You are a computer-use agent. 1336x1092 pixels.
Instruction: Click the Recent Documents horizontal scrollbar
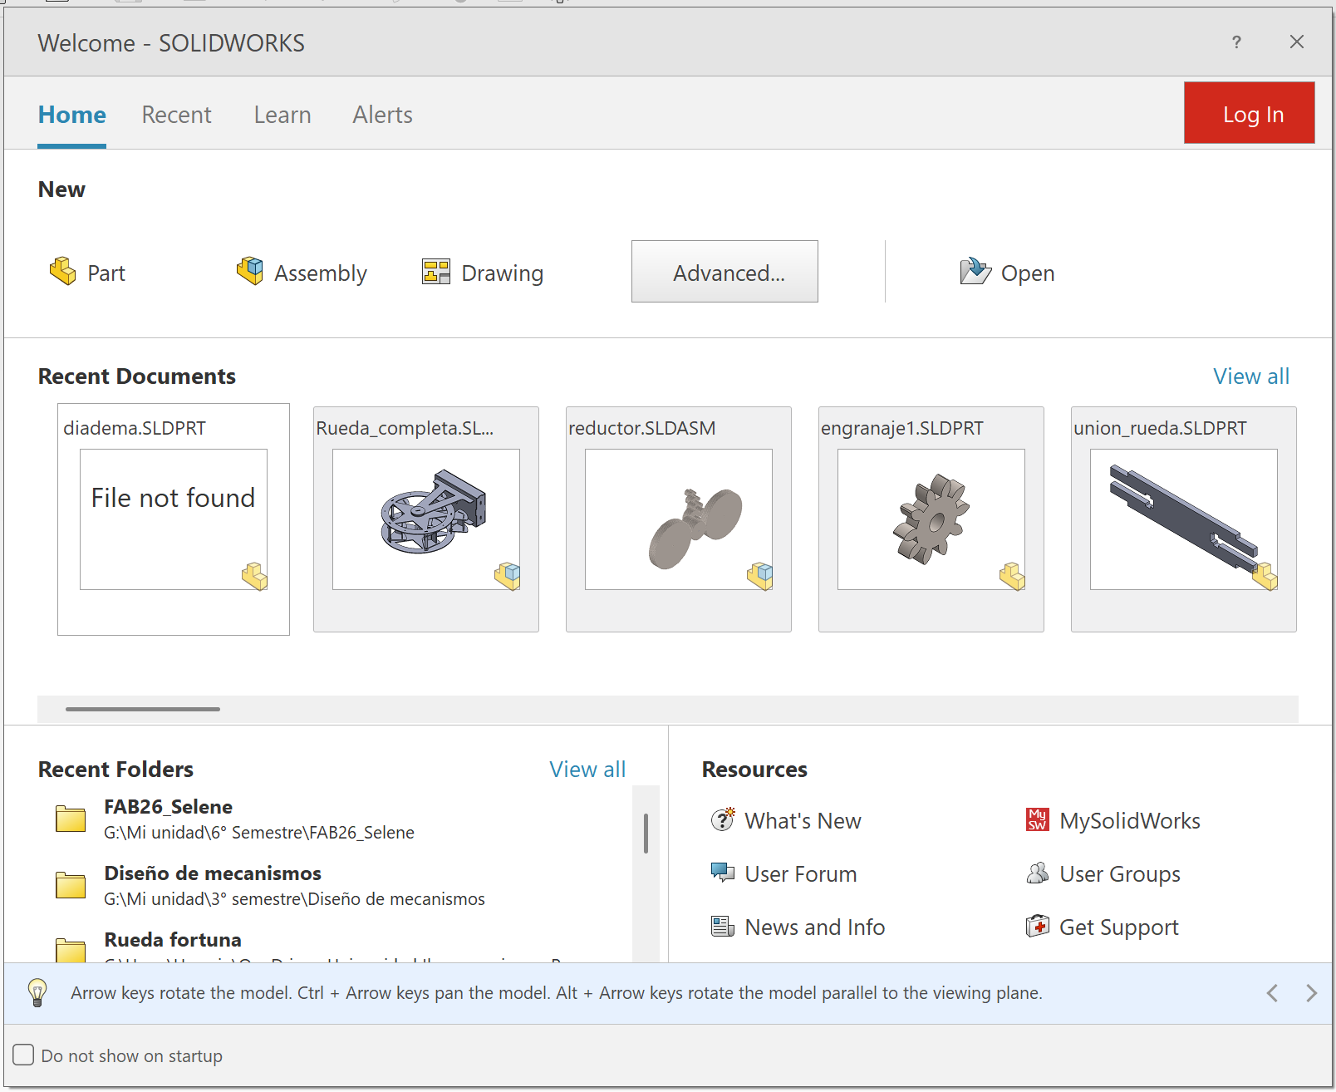[x=143, y=709]
